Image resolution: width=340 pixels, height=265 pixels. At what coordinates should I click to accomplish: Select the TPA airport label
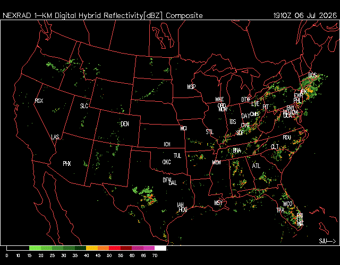[280, 210]
